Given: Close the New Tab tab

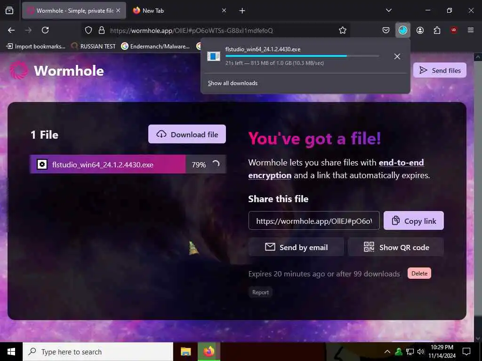Looking at the screenshot, I should coord(224,10).
